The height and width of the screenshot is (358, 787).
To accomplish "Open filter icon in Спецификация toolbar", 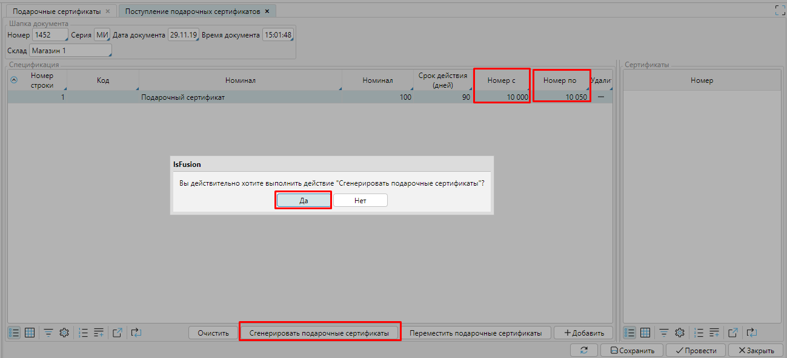I will click(48, 333).
